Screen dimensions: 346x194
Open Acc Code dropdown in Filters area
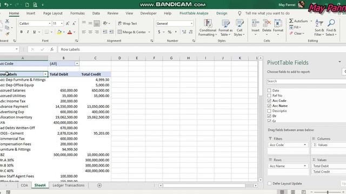[x=305, y=145]
